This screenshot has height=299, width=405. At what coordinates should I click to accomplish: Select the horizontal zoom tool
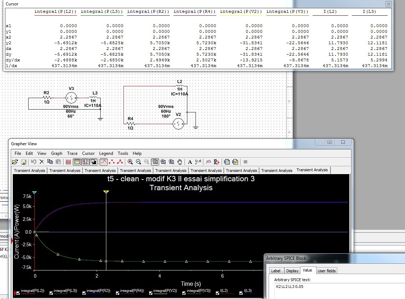(x=163, y=162)
